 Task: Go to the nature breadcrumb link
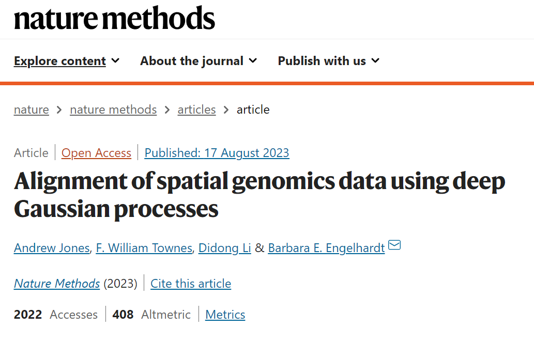tap(32, 110)
